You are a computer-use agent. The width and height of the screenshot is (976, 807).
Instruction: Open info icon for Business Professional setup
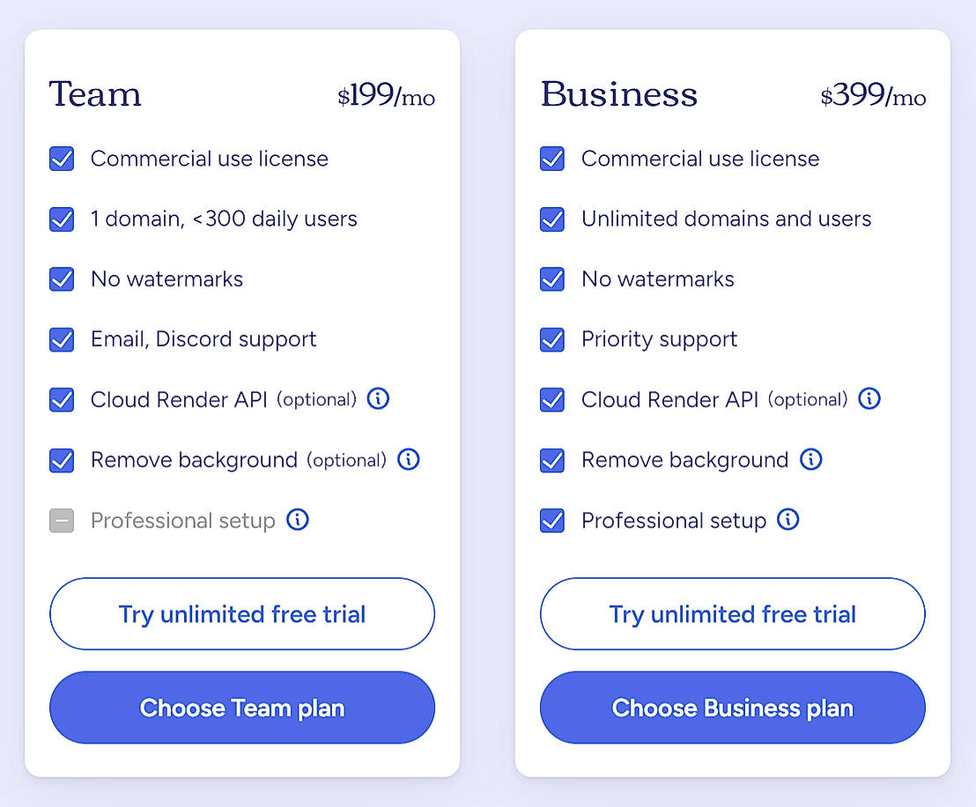(788, 520)
